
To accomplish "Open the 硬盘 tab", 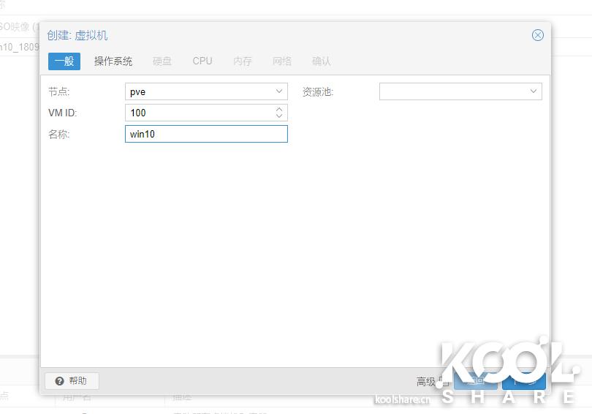I will (162, 61).
